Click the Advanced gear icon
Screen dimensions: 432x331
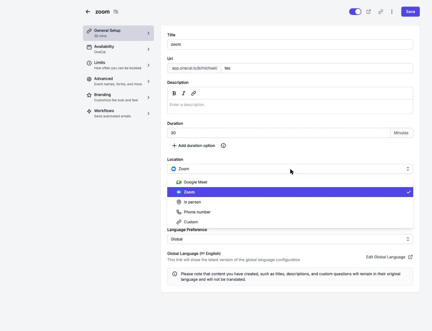[89, 79]
